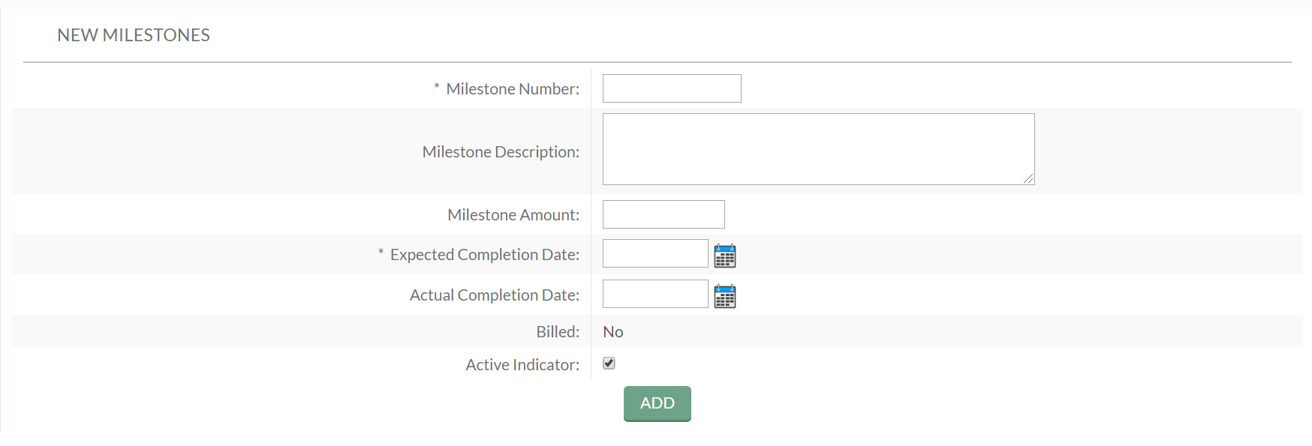Open the Actual Completion Date calendar picker
1312x446 pixels.
(x=725, y=296)
